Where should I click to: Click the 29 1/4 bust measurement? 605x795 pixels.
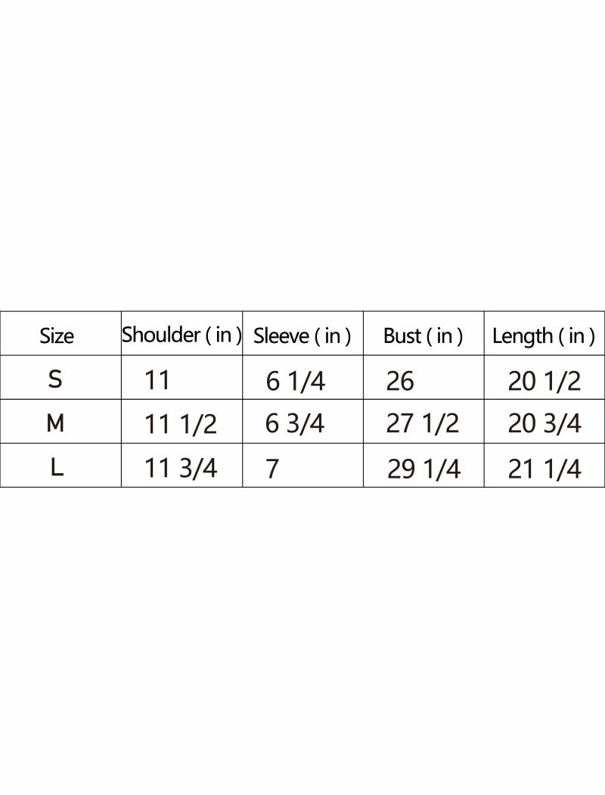click(423, 469)
